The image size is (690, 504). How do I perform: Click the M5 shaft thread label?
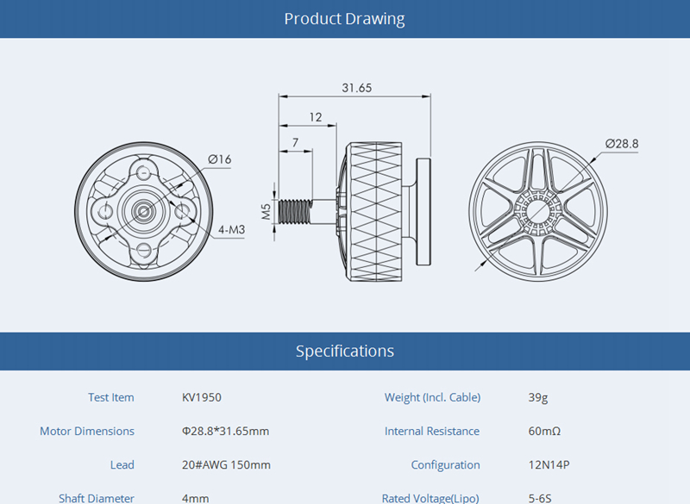tap(266, 209)
